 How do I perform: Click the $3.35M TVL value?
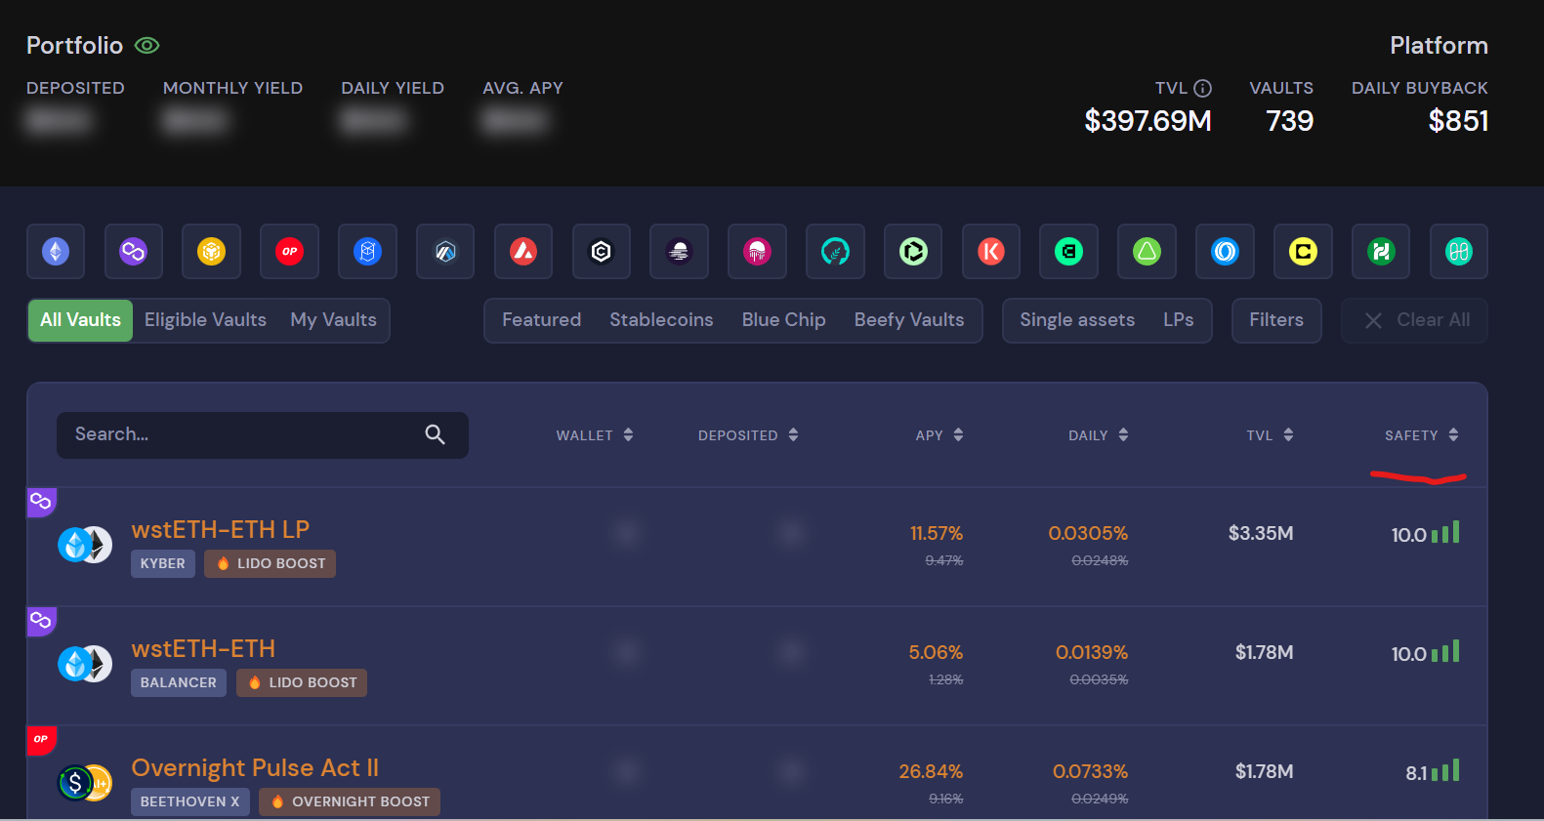(x=1261, y=533)
